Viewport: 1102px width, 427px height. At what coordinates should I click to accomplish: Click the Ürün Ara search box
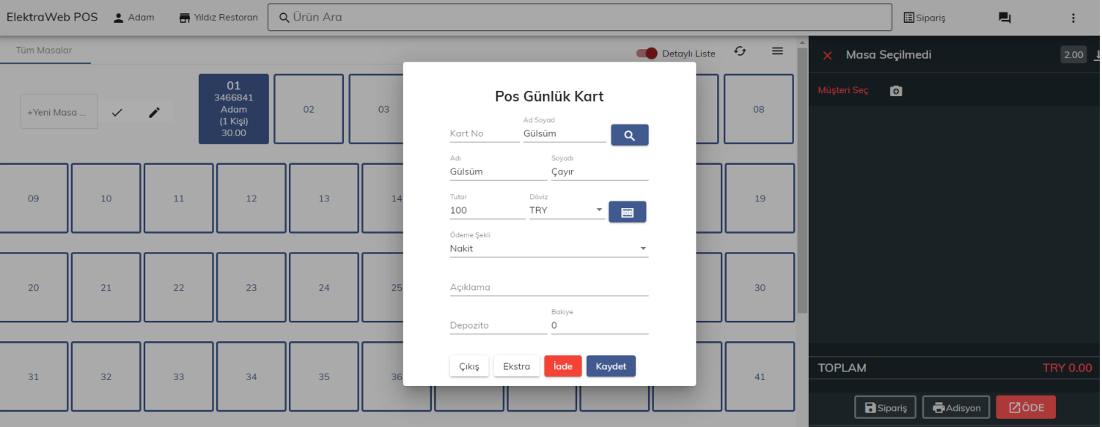click(x=579, y=17)
